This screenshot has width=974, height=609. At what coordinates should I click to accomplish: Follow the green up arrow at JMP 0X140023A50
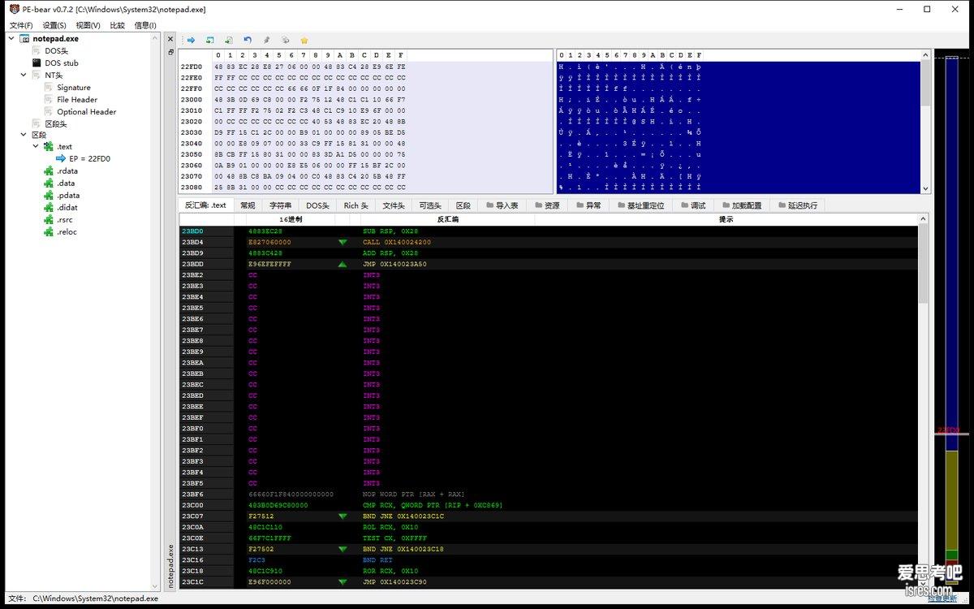click(343, 264)
